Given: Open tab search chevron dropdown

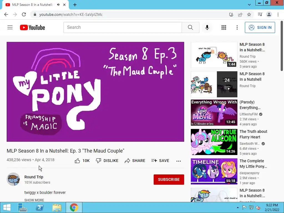Looking at the screenshot, I should (249, 5).
